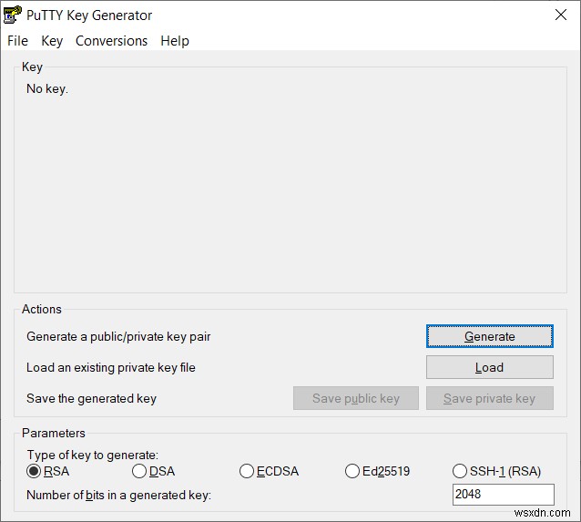Click the PuTTY Key Generator title bar icon
The width and height of the screenshot is (581, 522).
pos(12,15)
